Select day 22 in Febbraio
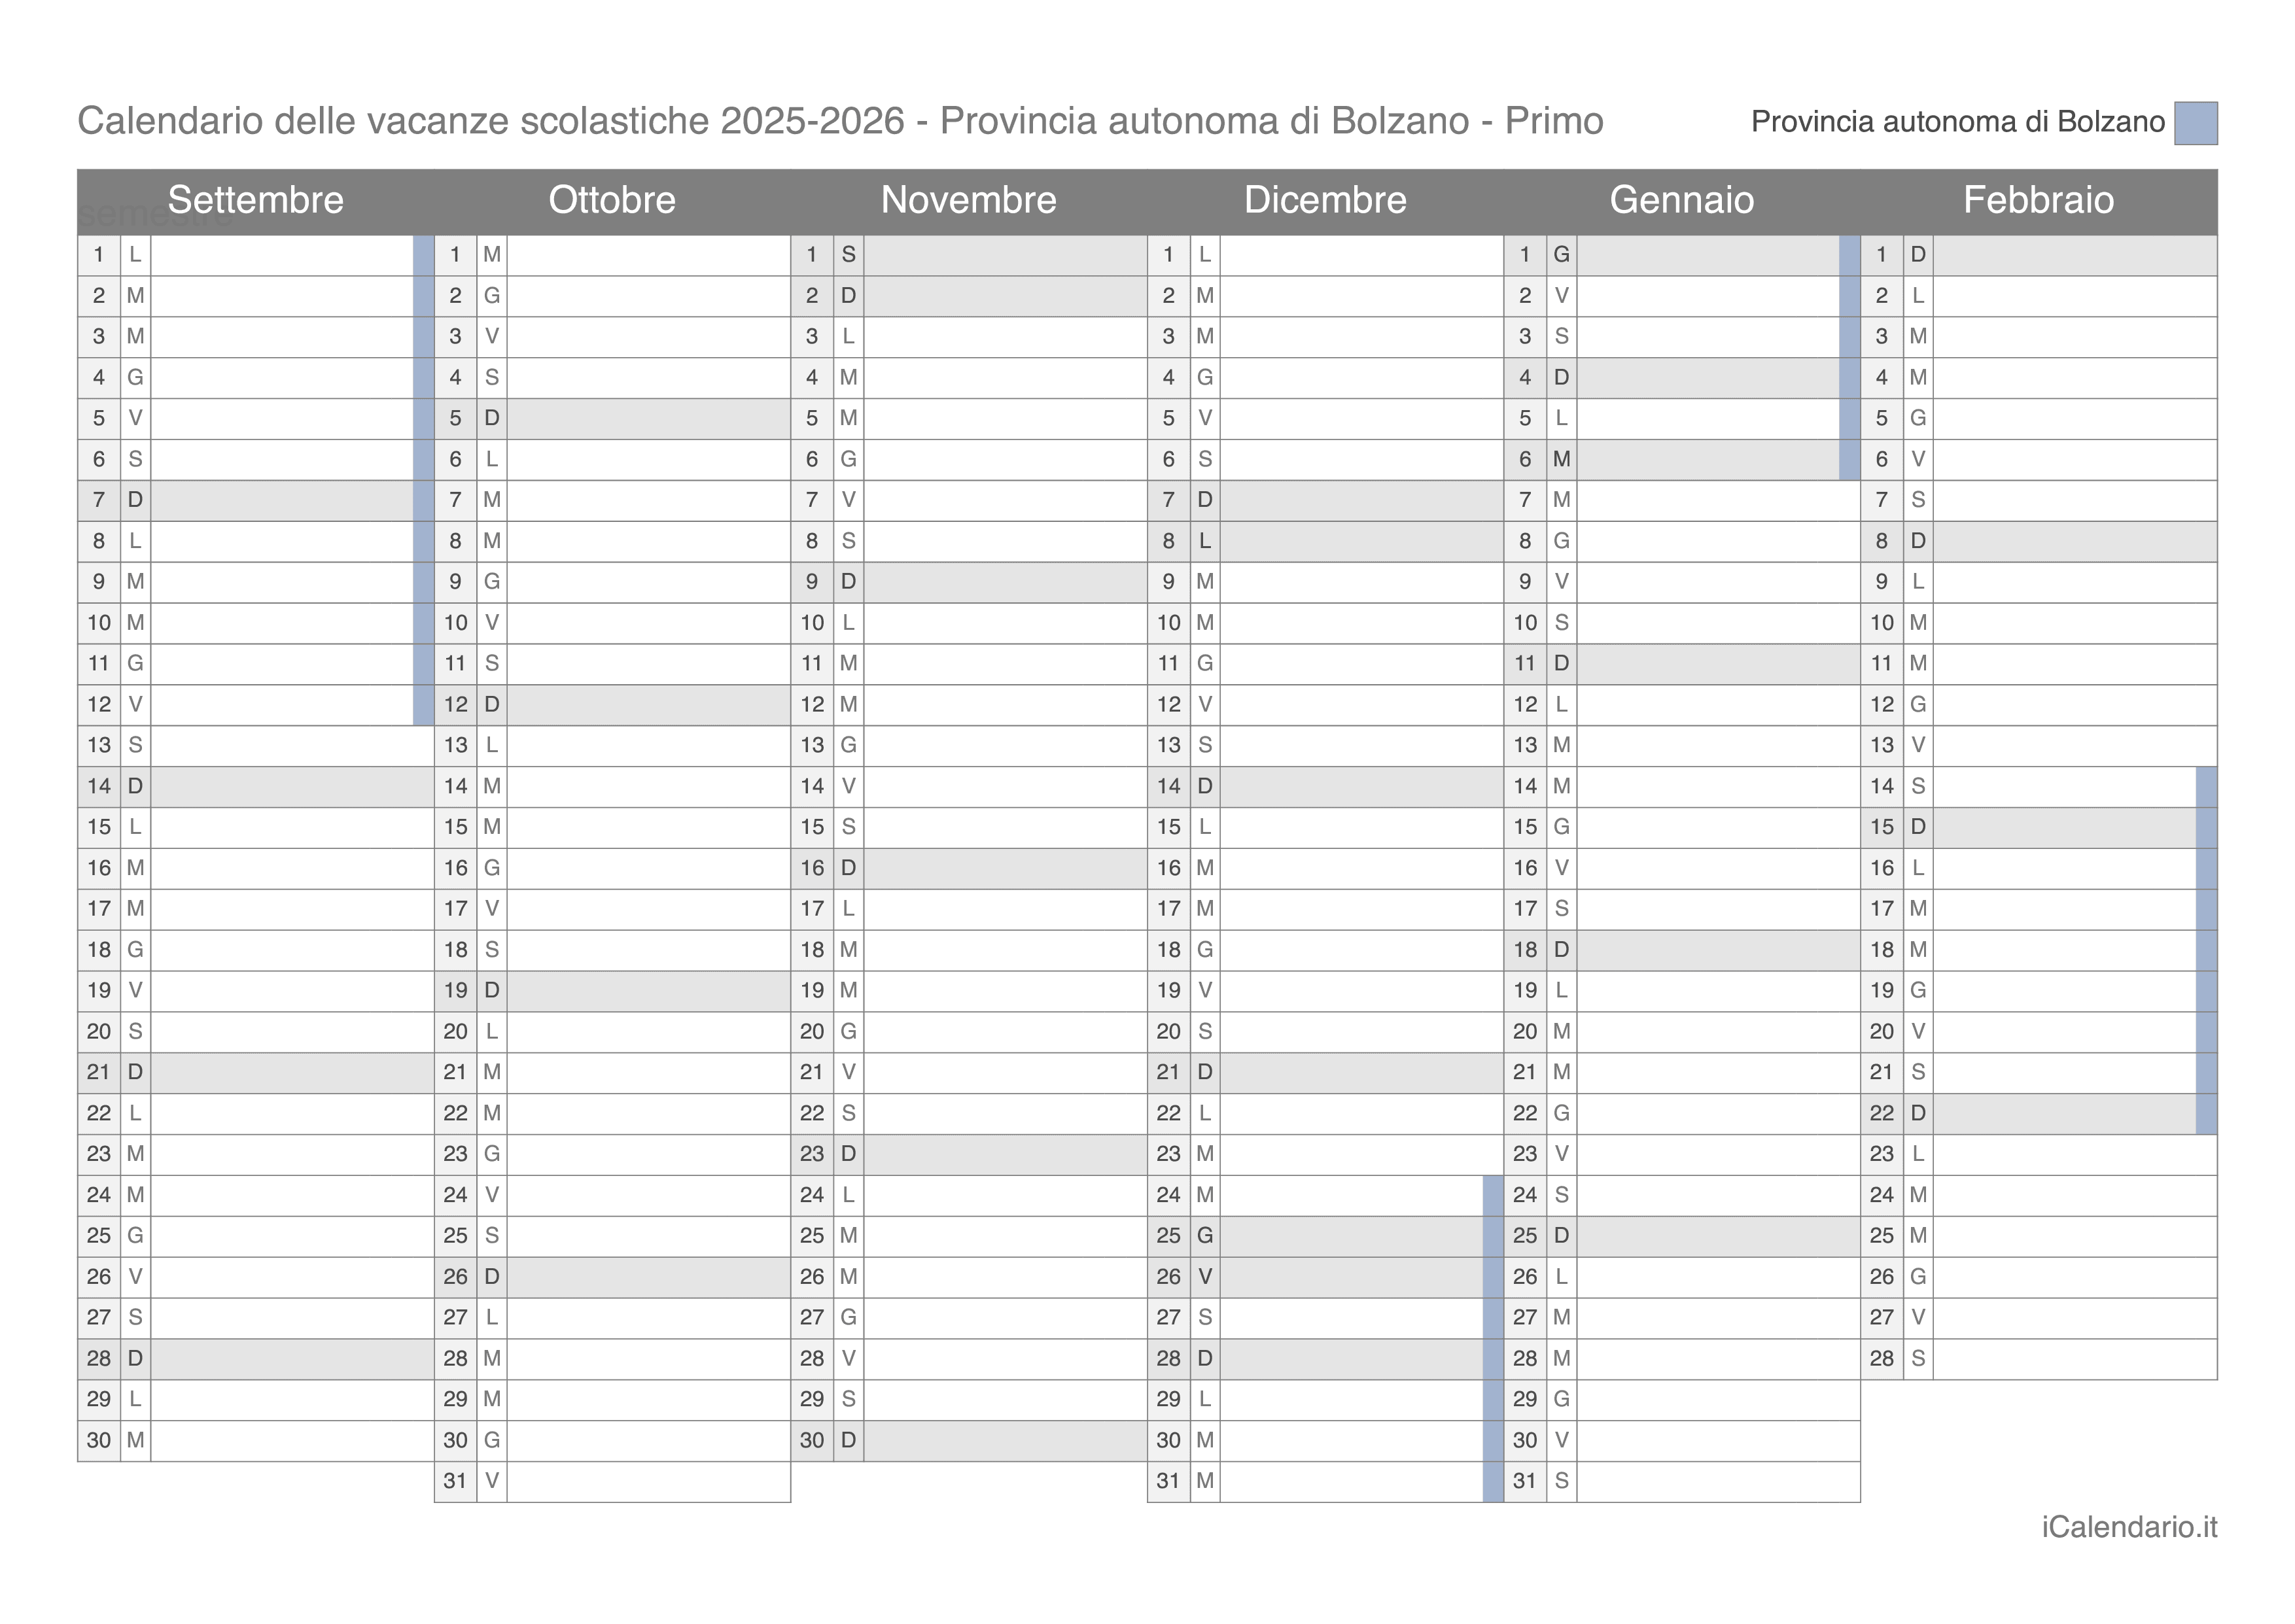 point(1883,1114)
